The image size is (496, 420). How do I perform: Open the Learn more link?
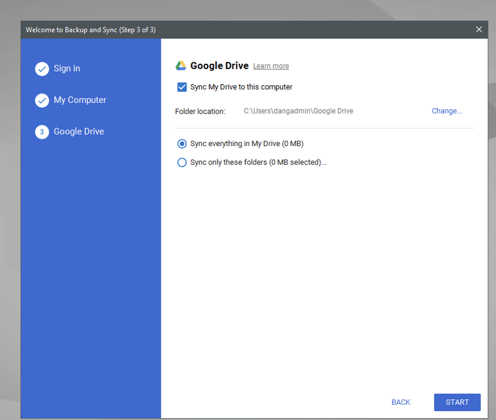[271, 66]
